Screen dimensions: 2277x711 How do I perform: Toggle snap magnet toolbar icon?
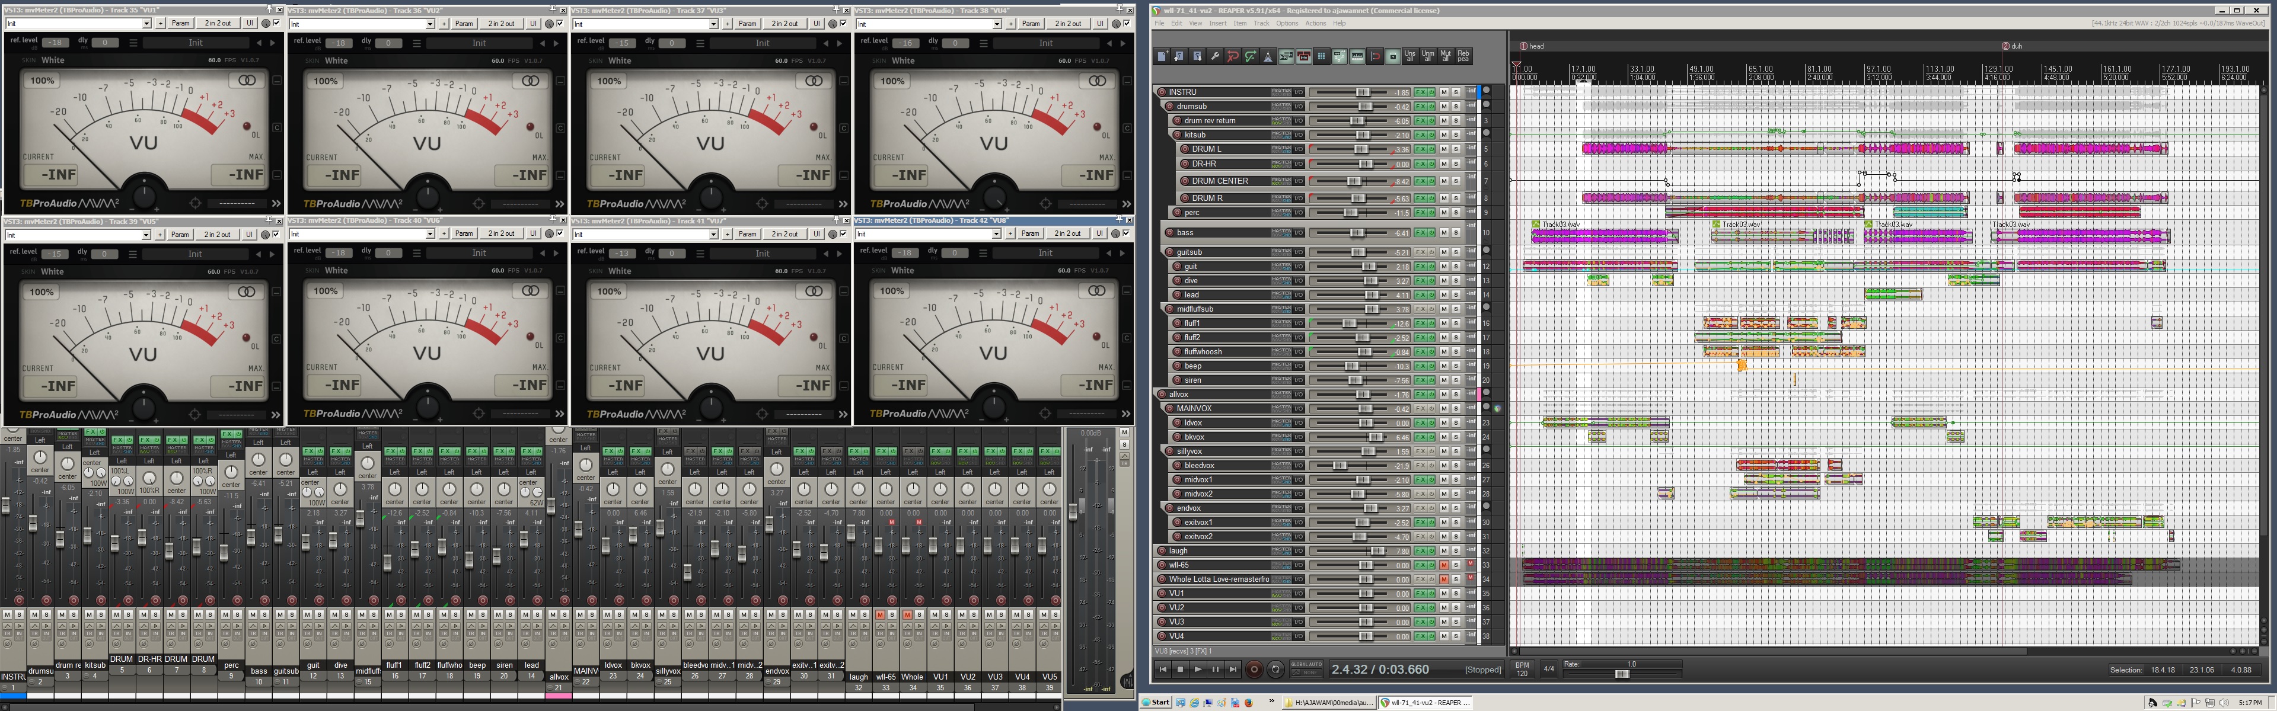1376,56
